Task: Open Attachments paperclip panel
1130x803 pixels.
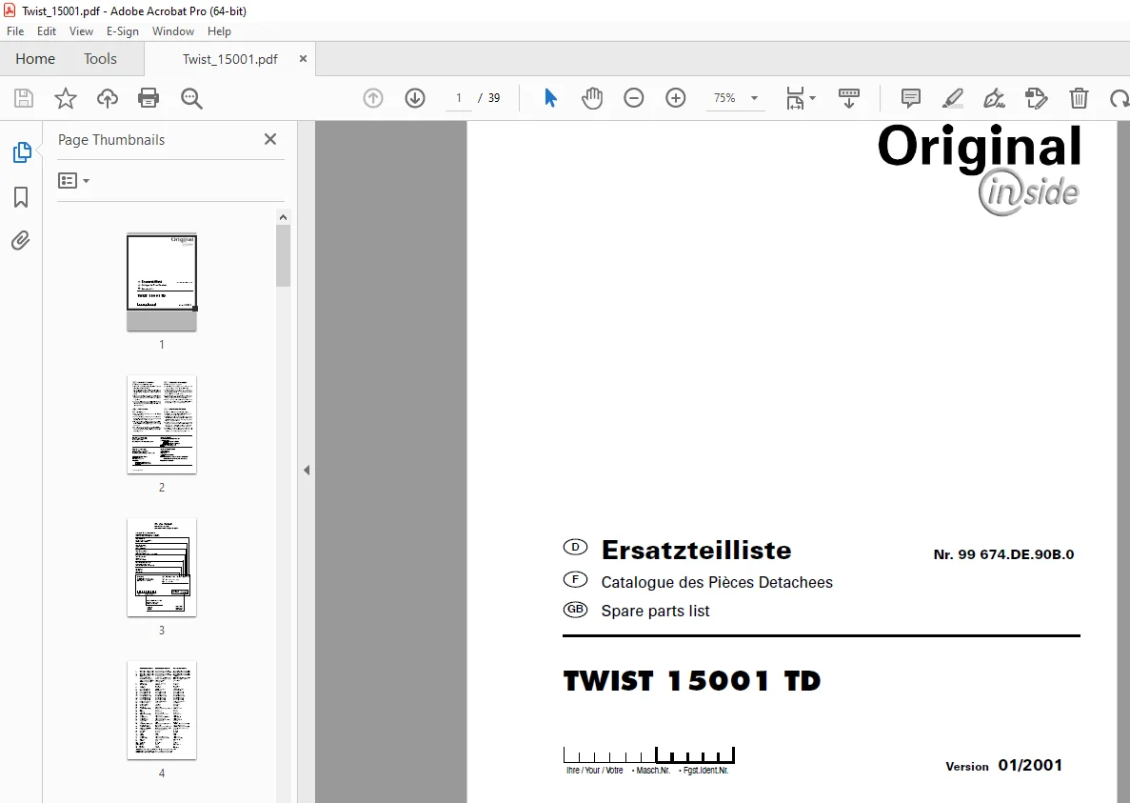Action: 21,240
